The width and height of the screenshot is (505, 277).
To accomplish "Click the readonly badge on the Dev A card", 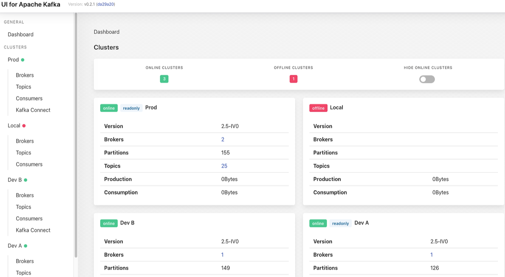I will (x=340, y=223).
